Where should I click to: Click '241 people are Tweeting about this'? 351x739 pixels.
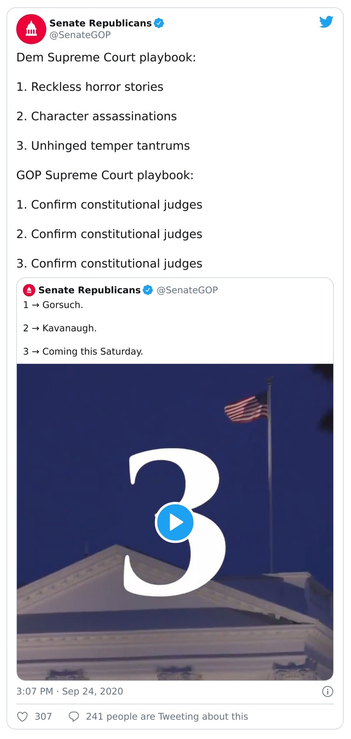pos(168,716)
